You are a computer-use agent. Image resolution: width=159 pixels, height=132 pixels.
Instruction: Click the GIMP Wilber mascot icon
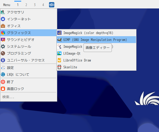point(59,40)
